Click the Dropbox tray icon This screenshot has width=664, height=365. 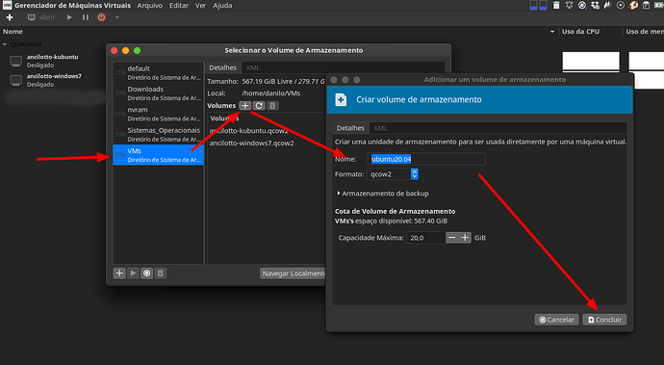[595, 5]
